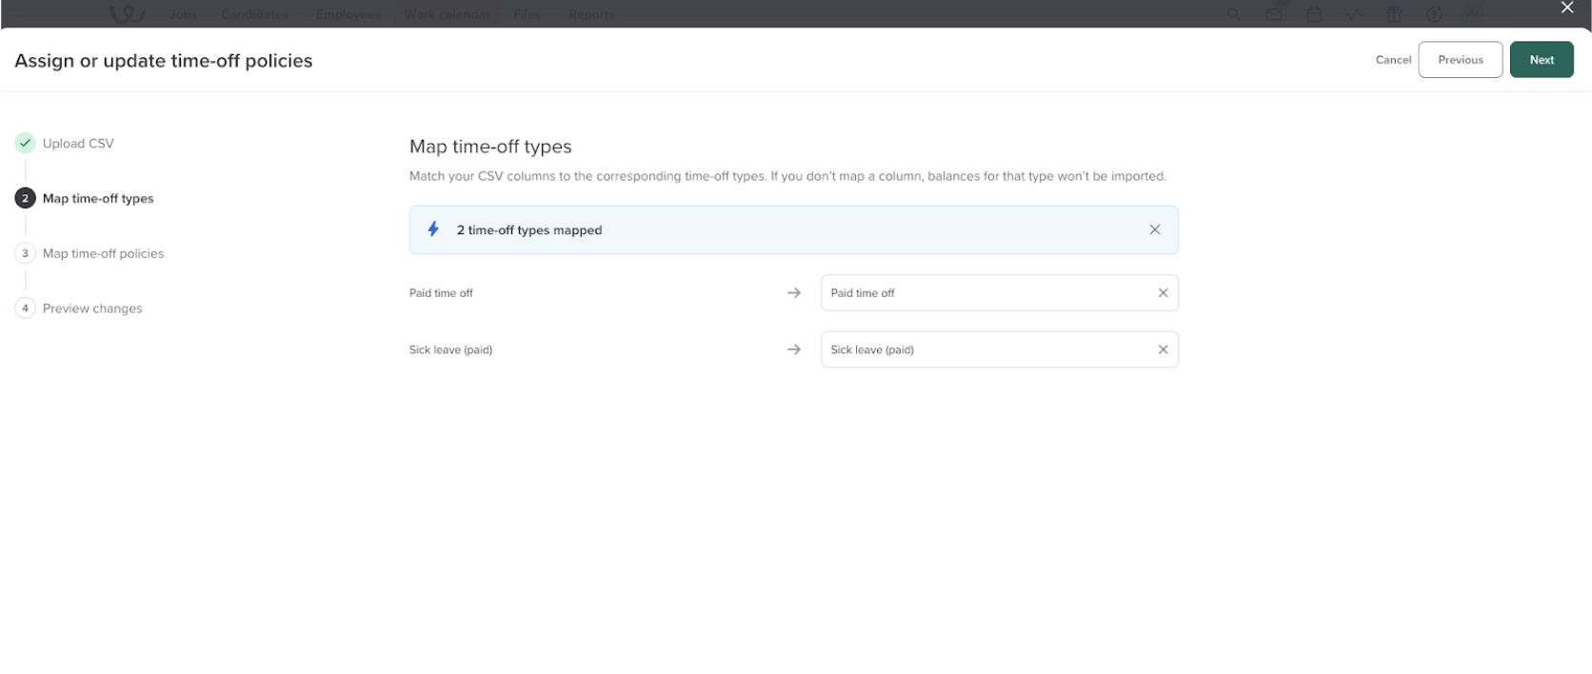1592x674 pixels.
Task: Jump to the Map time-off policies step
Action: tap(103, 254)
